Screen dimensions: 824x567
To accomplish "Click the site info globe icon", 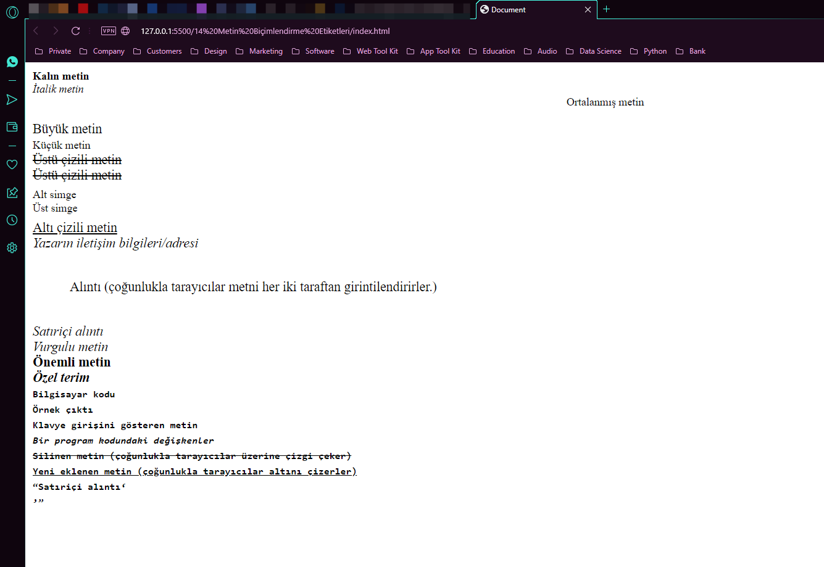I will (x=125, y=31).
